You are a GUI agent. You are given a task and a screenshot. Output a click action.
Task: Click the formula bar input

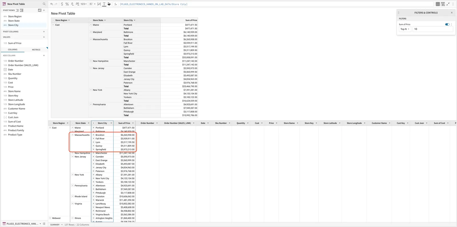276,4
